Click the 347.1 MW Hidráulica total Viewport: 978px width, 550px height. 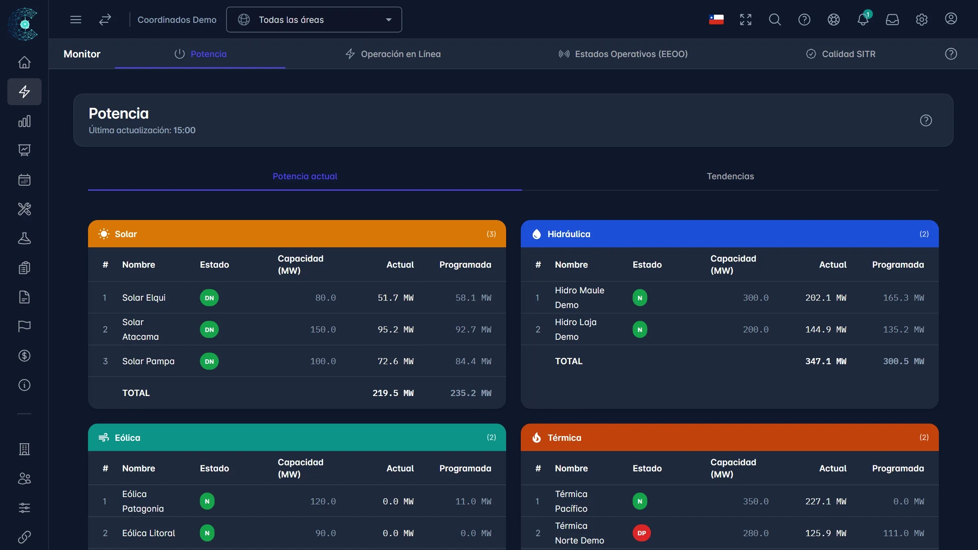point(826,361)
